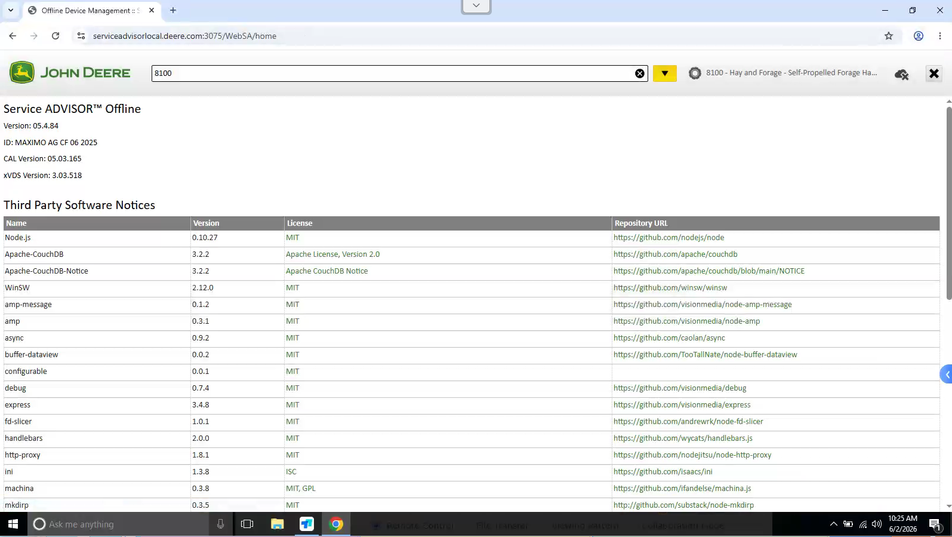This screenshot has width=952, height=537.
Task: Click the Ask me anything search box
Action: click(119, 524)
